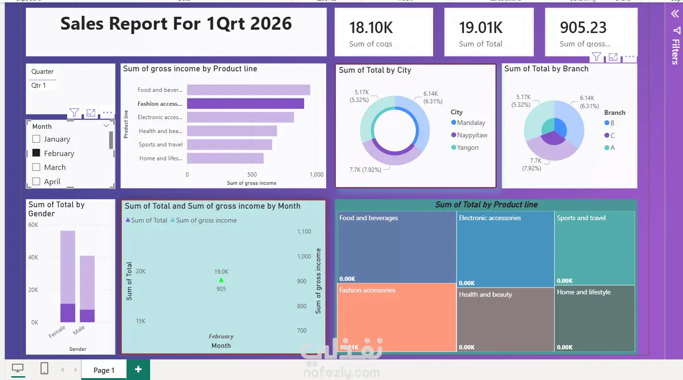
Task: Click filter icon above the Month slicer
Action: (x=74, y=112)
